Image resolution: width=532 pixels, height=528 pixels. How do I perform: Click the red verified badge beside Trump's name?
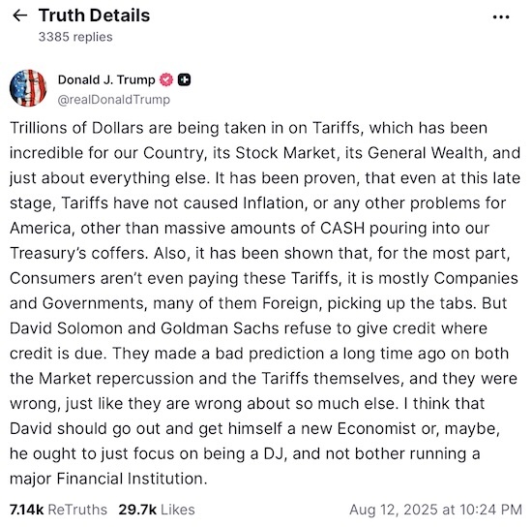[x=166, y=79]
